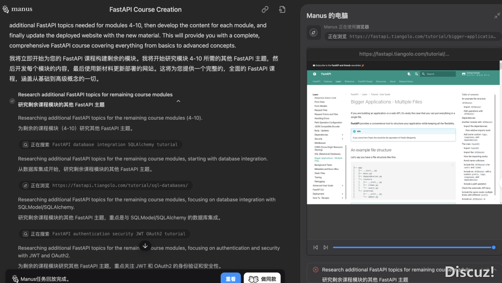Minimize the Manus computer panel
This screenshot has width=502, height=283.
tap(497, 16)
